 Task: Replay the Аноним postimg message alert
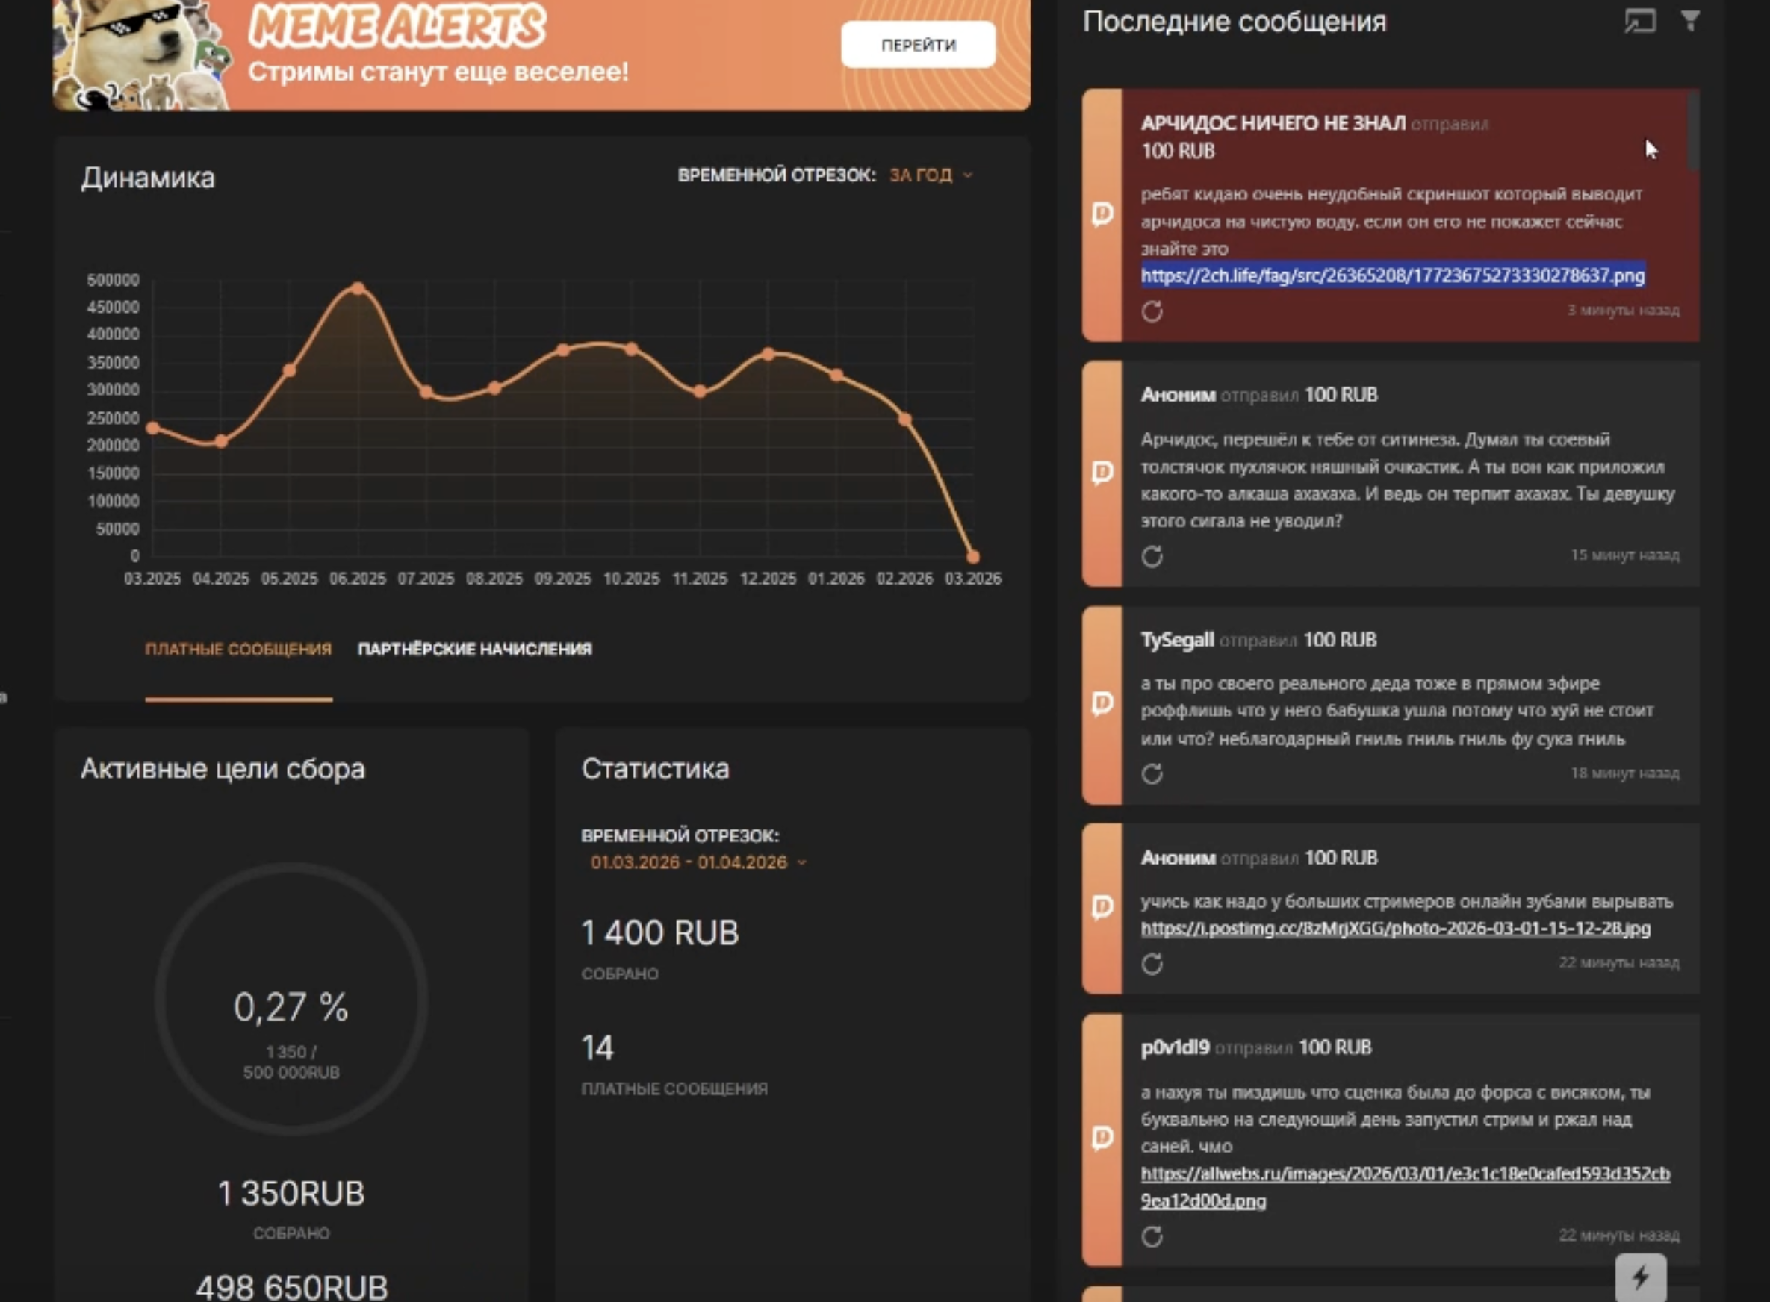(x=1152, y=964)
